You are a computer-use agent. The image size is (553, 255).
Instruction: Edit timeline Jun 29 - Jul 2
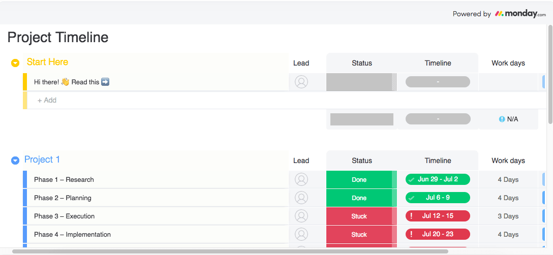coord(438,179)
